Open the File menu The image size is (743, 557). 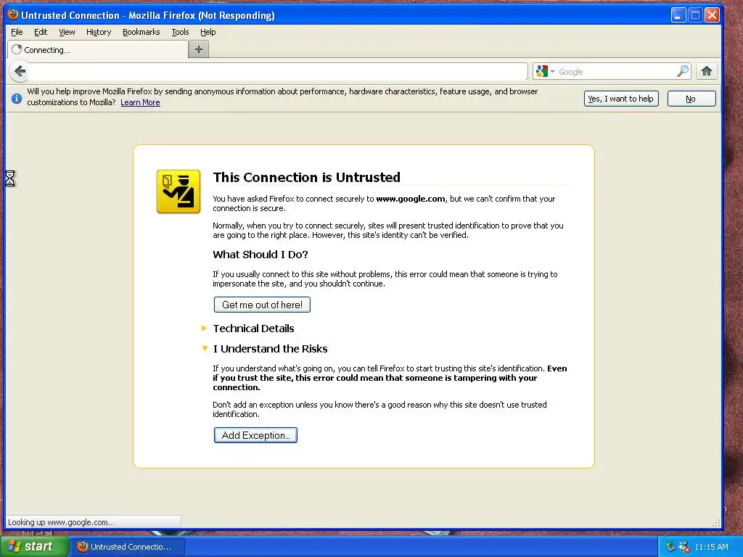(17, 32)
